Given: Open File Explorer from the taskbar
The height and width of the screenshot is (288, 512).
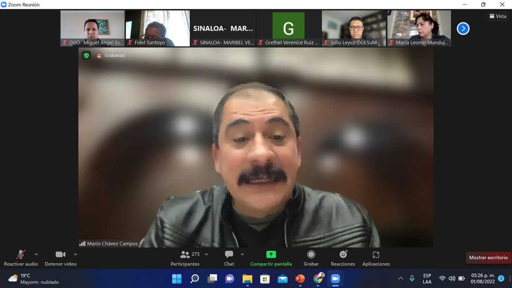Looking at the screenshot, I should pyautogui.click(x=247, y=279).
